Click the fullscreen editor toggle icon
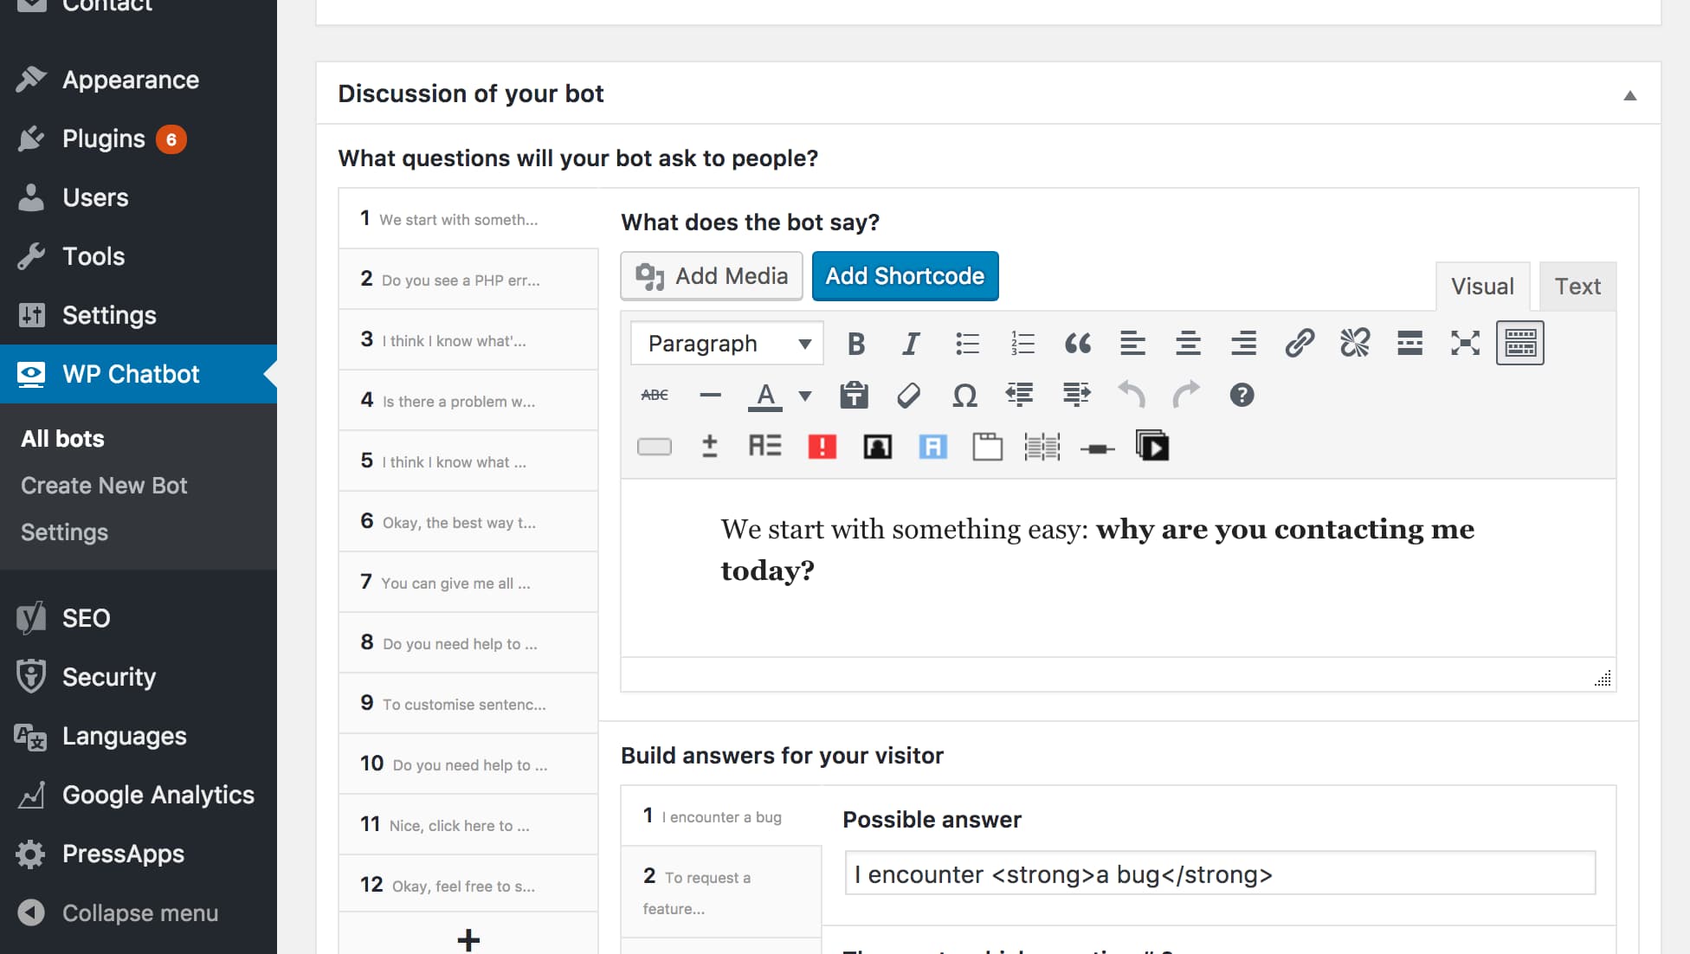 [x=1464, y=341]
